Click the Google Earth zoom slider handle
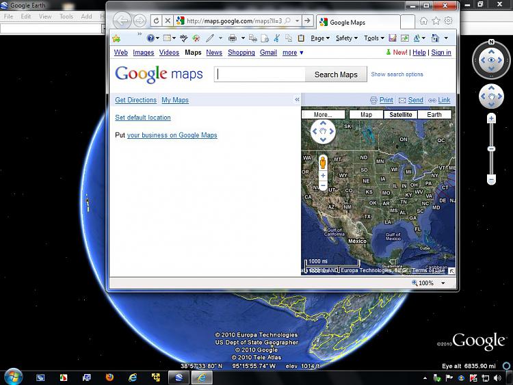The height and width of the screenshot is (385, 513). pyautogui.click(x=491, y=149)
